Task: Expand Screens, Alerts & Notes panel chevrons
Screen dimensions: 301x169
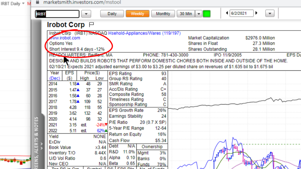Action: (42, 146)
